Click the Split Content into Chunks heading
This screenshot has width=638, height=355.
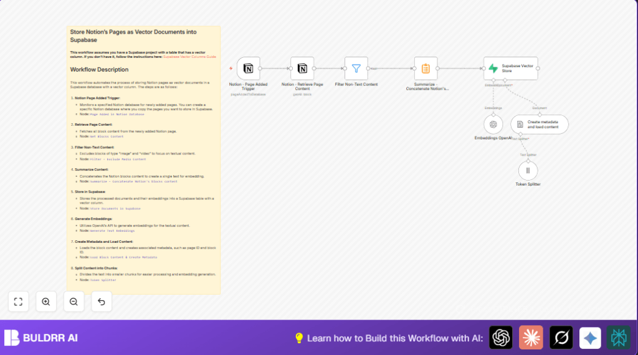click(96, 268)
